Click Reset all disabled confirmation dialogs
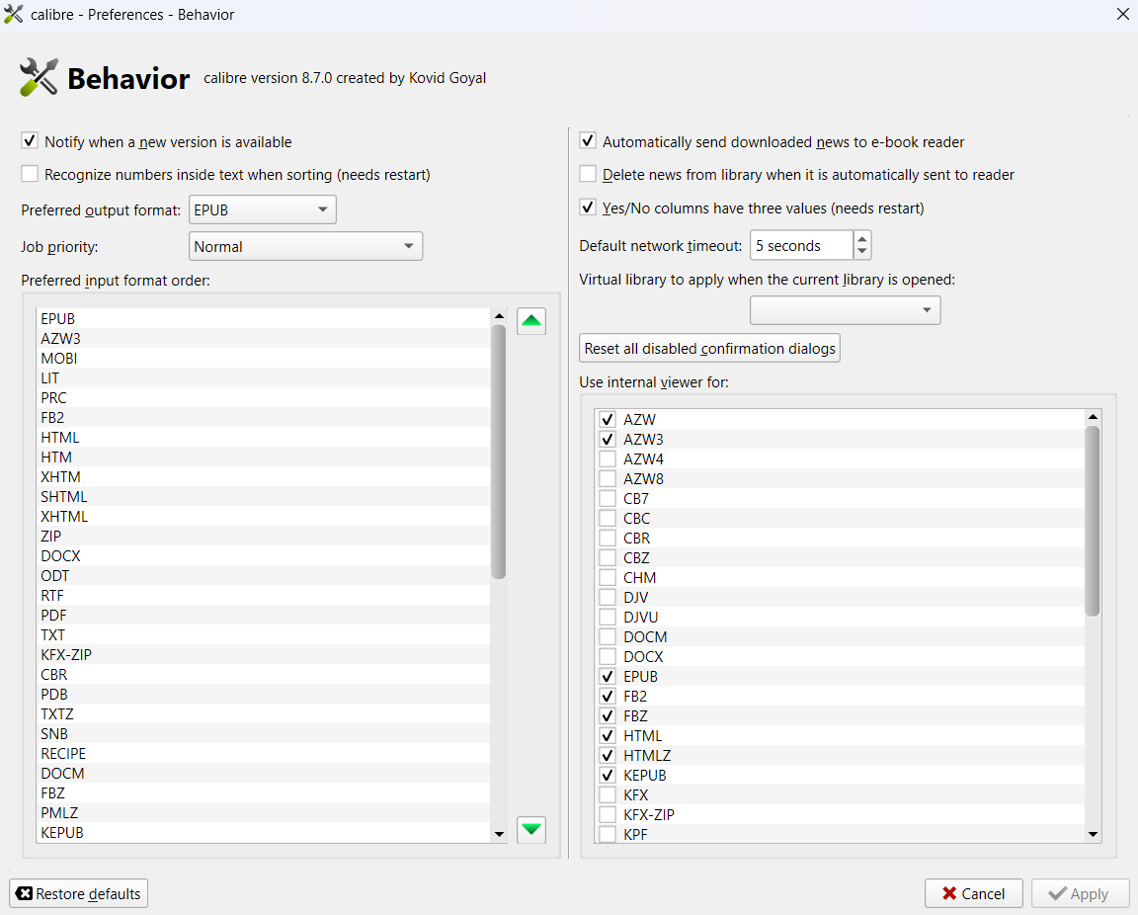This screenshot has height=915, width=1138. tap(709, 349)
